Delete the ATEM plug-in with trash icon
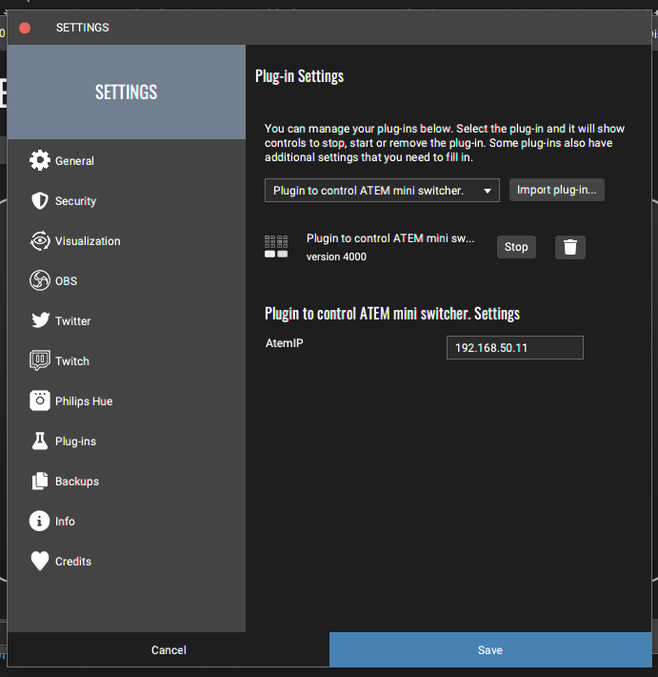The height and width of the screenshot is (677, 658). (570, 247)
